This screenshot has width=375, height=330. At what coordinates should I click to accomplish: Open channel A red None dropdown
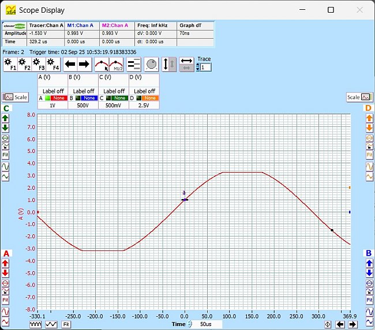click(59, 98)
